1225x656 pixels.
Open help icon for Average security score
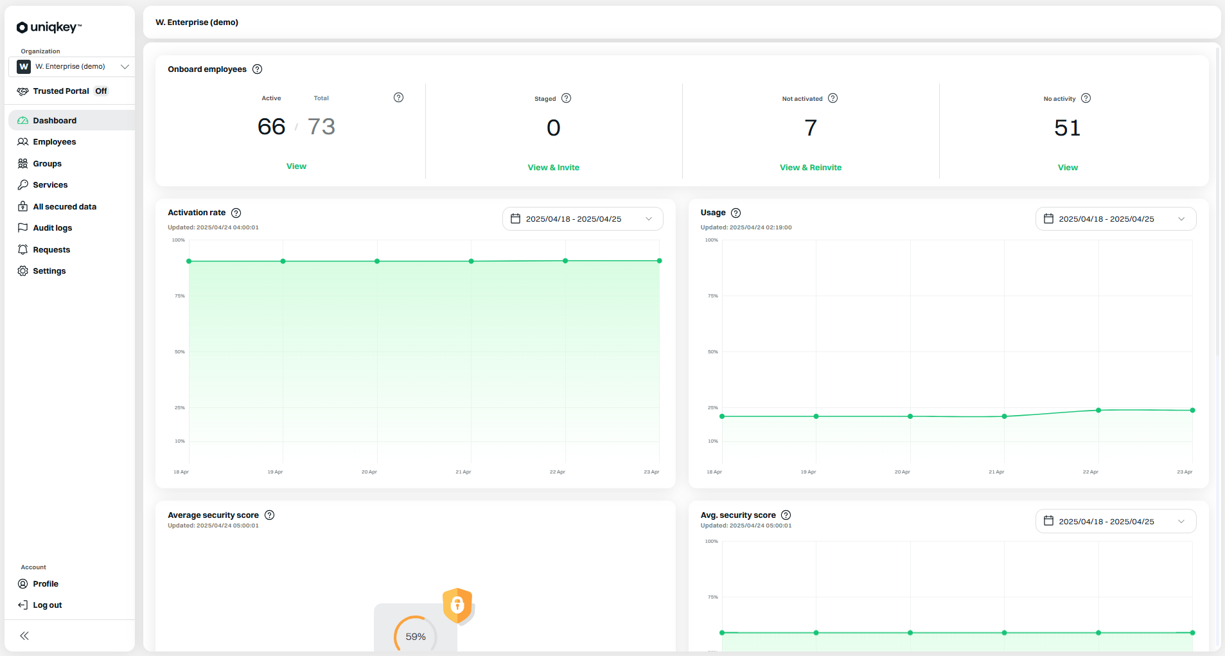click(270, 515)
